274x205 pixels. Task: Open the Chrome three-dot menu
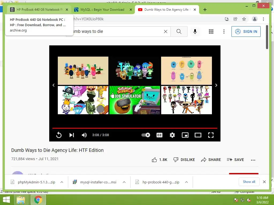pyautogui.click(x=263, y=19)
